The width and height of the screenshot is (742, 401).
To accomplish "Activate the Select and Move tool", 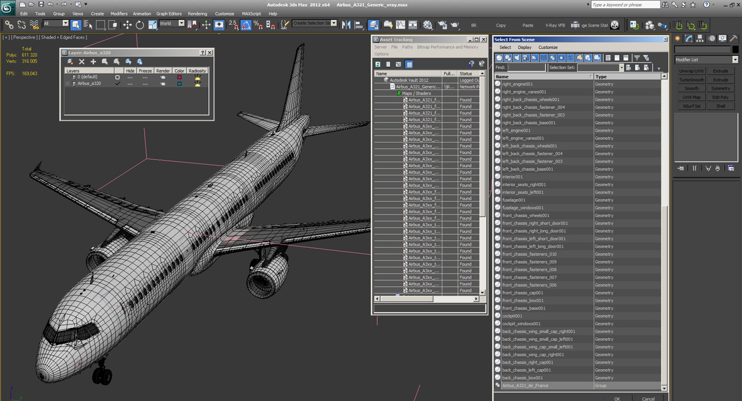I will point(127,25).
